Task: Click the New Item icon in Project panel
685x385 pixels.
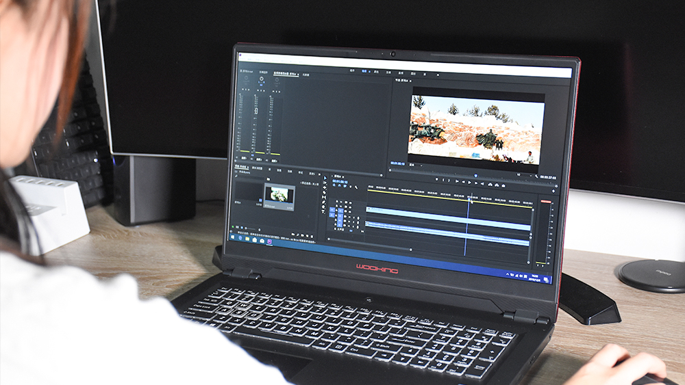Action: (307, 236)
